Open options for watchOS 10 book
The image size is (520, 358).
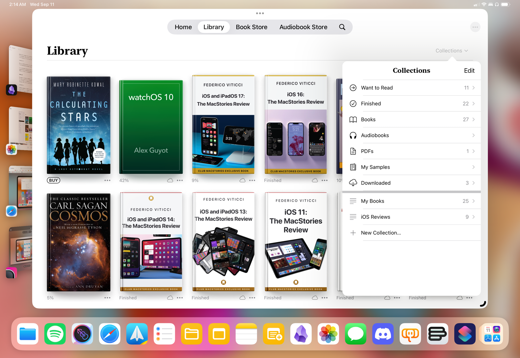click(x=180, y=180)
